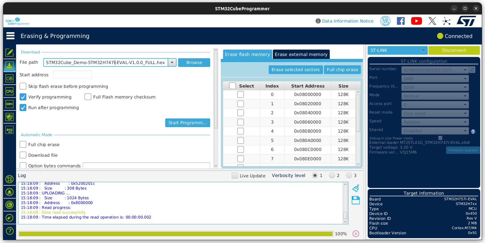This screenshot has width=485, height=243.
Task: Open the chip external loader sidebar icon
Action: (9, 205)
